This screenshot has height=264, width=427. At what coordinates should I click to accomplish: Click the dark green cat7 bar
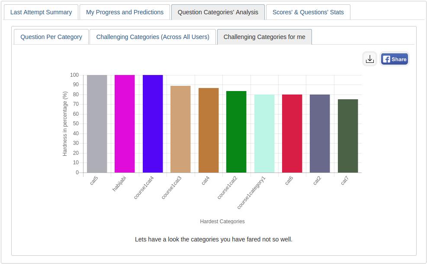point(348,136)
